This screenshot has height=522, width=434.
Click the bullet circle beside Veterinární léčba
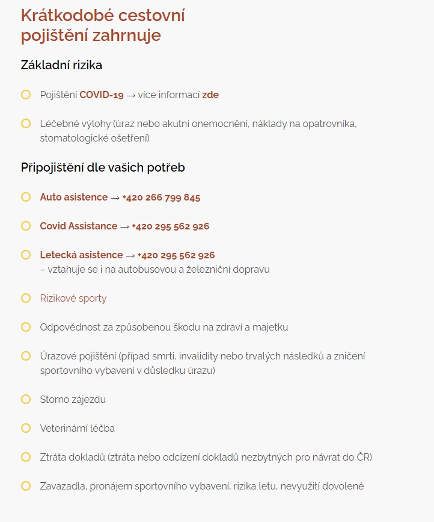[26, 428]
